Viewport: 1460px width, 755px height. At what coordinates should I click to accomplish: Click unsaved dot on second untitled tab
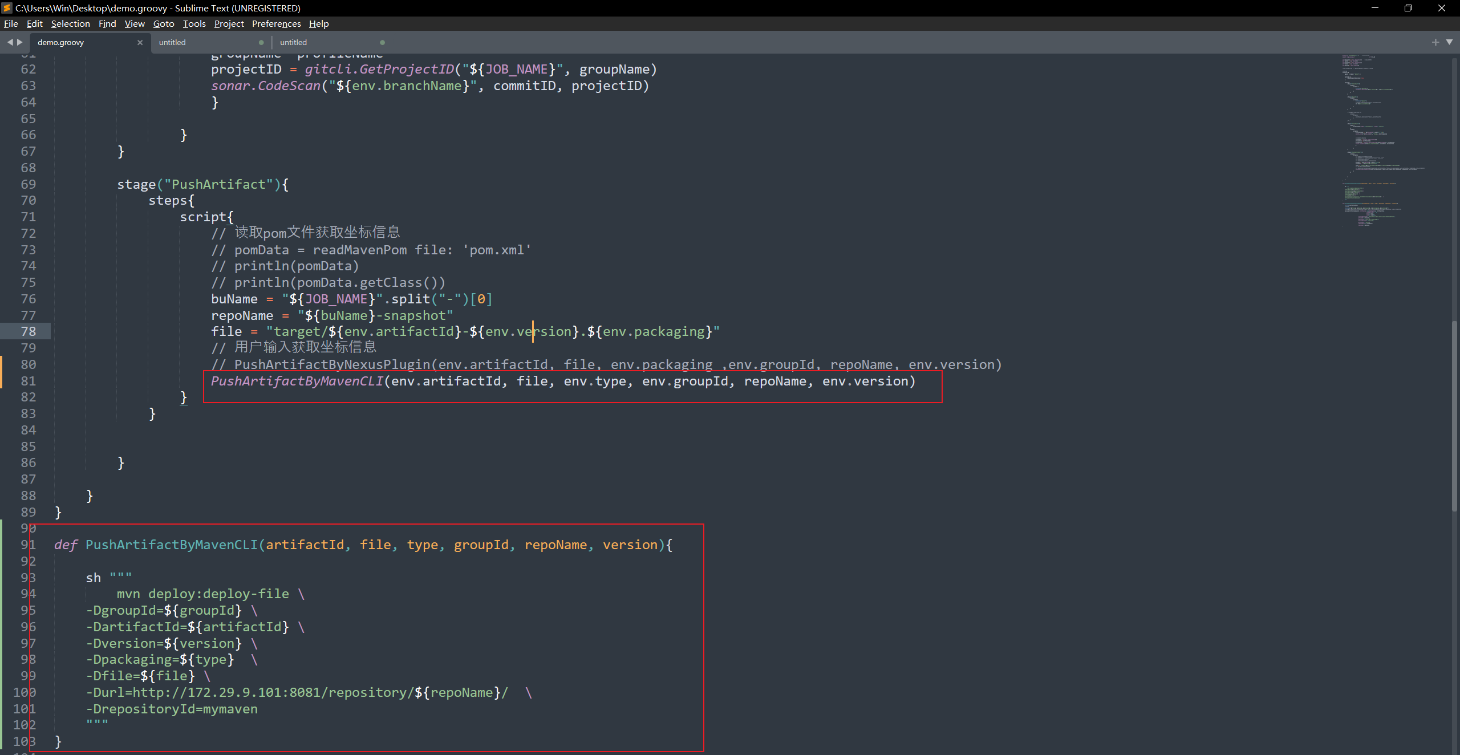[382, 42]
